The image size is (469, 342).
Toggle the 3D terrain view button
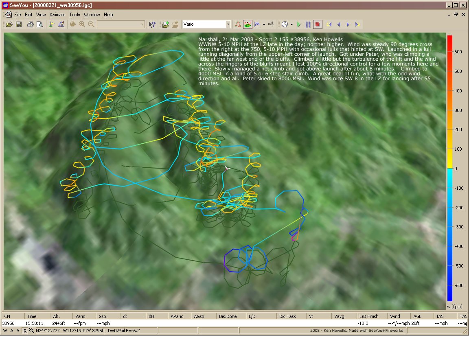[x=248, y=24]
